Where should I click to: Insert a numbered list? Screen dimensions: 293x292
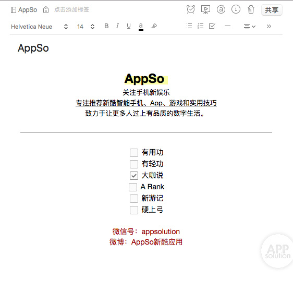200,26
